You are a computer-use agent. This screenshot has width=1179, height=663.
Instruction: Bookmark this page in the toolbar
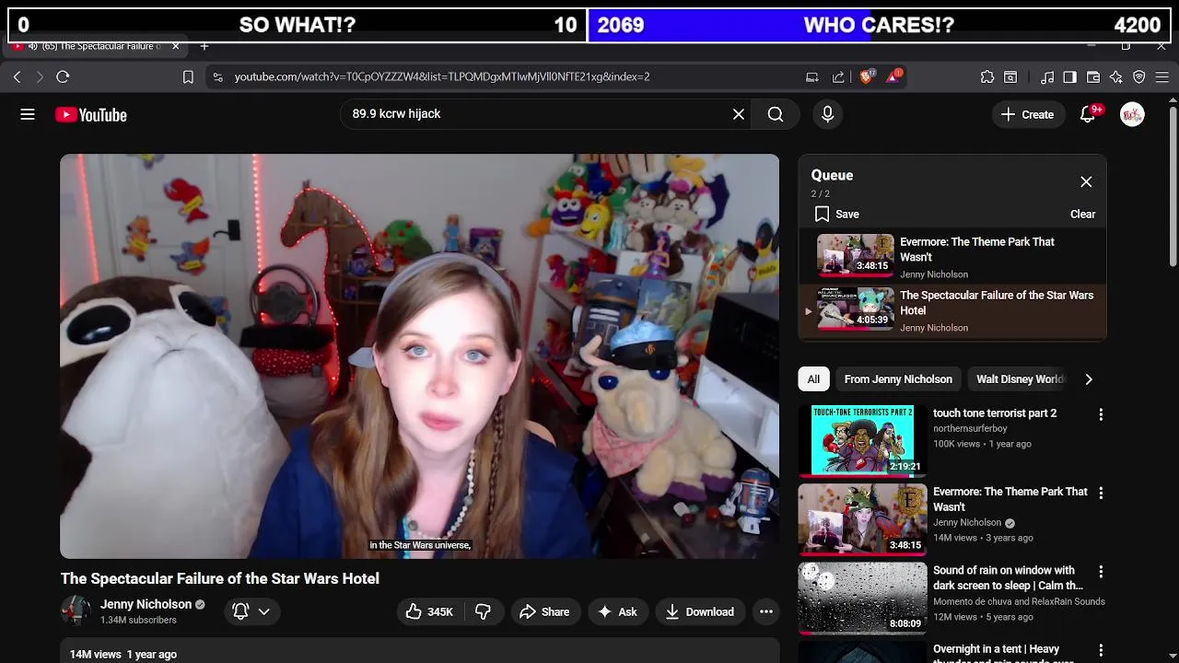(188, 77)
